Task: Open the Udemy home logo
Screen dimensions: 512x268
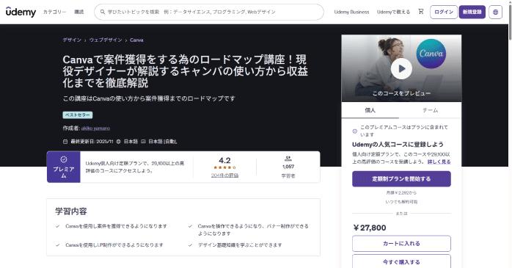Action: click(x=21, y=12)
